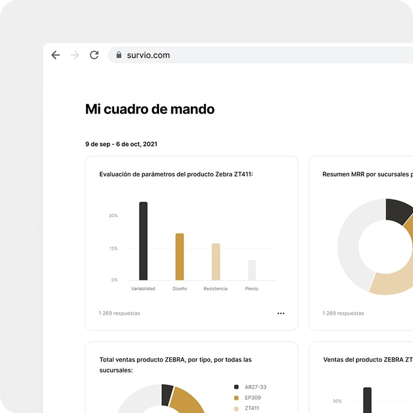413x413 pixels.
Task: Click the EP309 legend gold swatch
Action: click(237, 398)
